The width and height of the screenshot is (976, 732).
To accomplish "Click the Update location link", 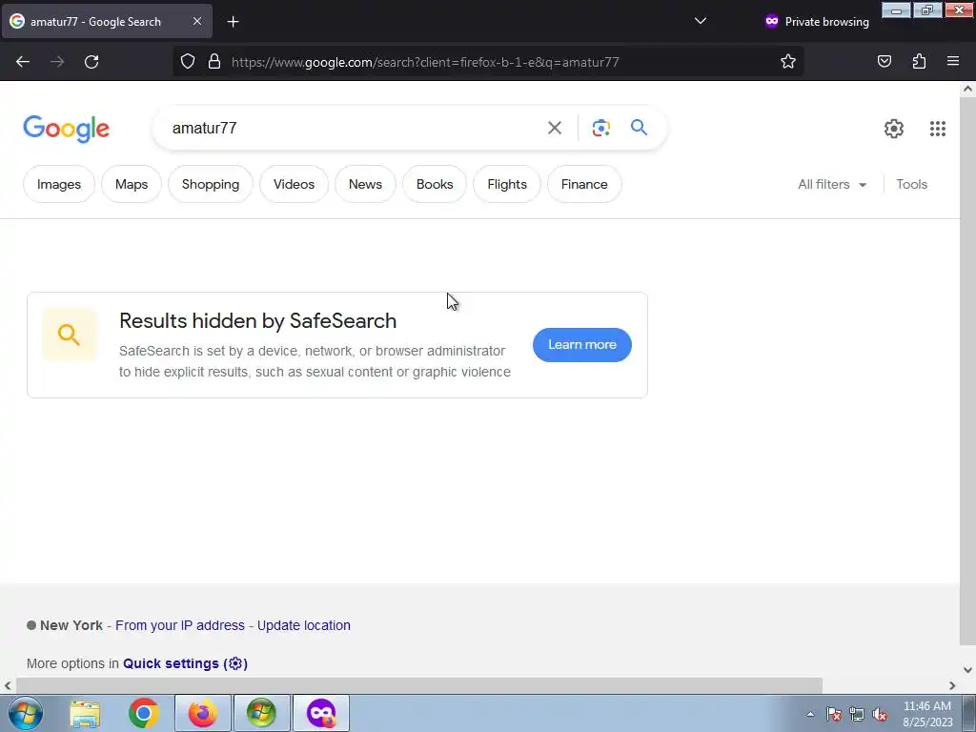I will coord(304,625).
